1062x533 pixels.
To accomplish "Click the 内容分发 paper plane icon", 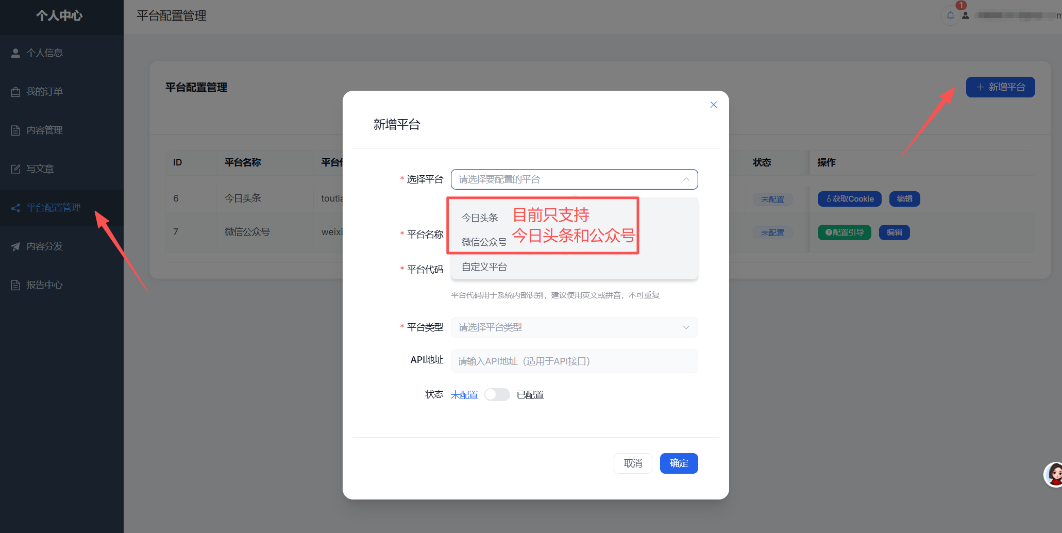I will point(15,246).
